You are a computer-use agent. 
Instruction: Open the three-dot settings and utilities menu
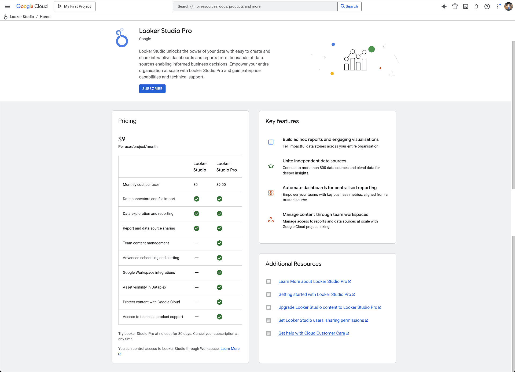point(498,6)
